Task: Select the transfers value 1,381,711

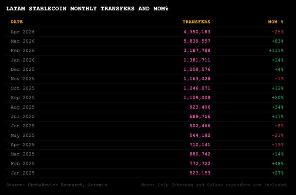Action: pyautogui.click(x=197, y=60)
